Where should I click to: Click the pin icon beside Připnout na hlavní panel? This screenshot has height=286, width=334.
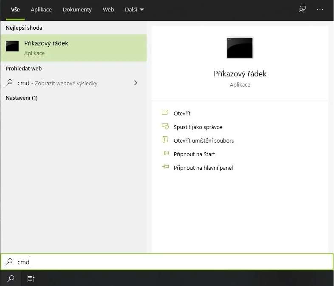tap(165, 168)
